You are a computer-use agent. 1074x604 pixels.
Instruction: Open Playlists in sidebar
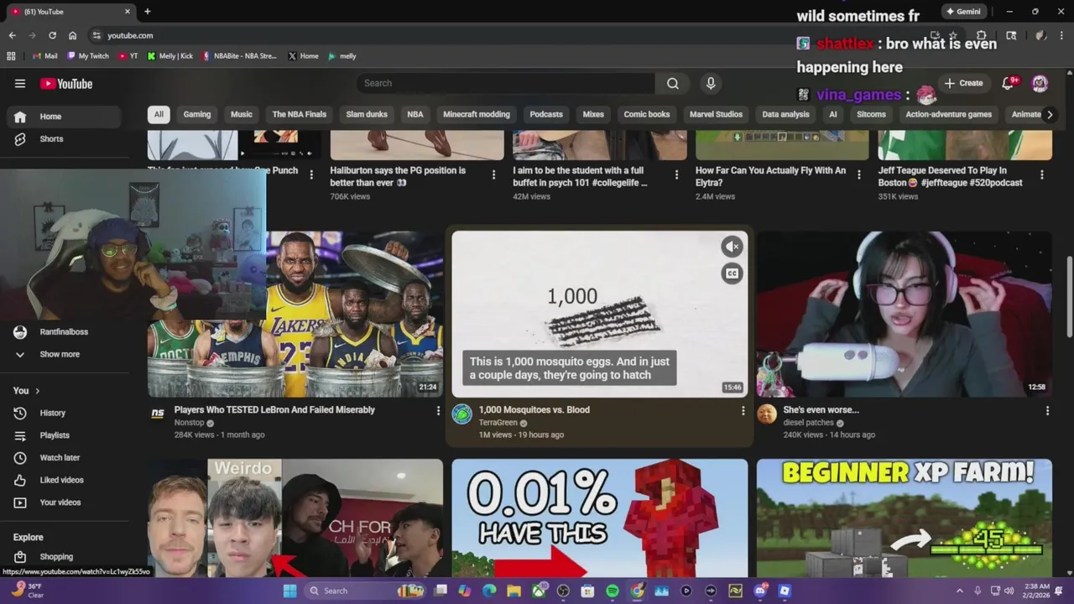click(65, 435)
